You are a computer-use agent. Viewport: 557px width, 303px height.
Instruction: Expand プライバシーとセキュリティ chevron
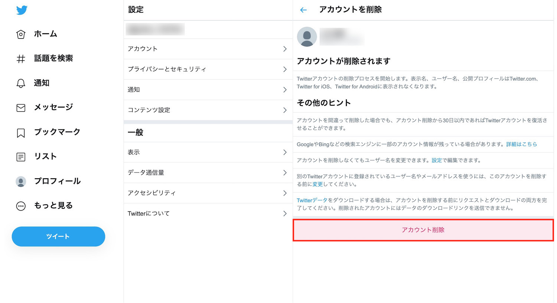(285, 69)
